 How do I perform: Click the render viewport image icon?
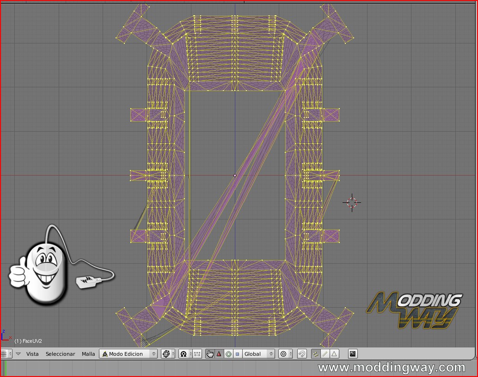click(x=353, y=354)
